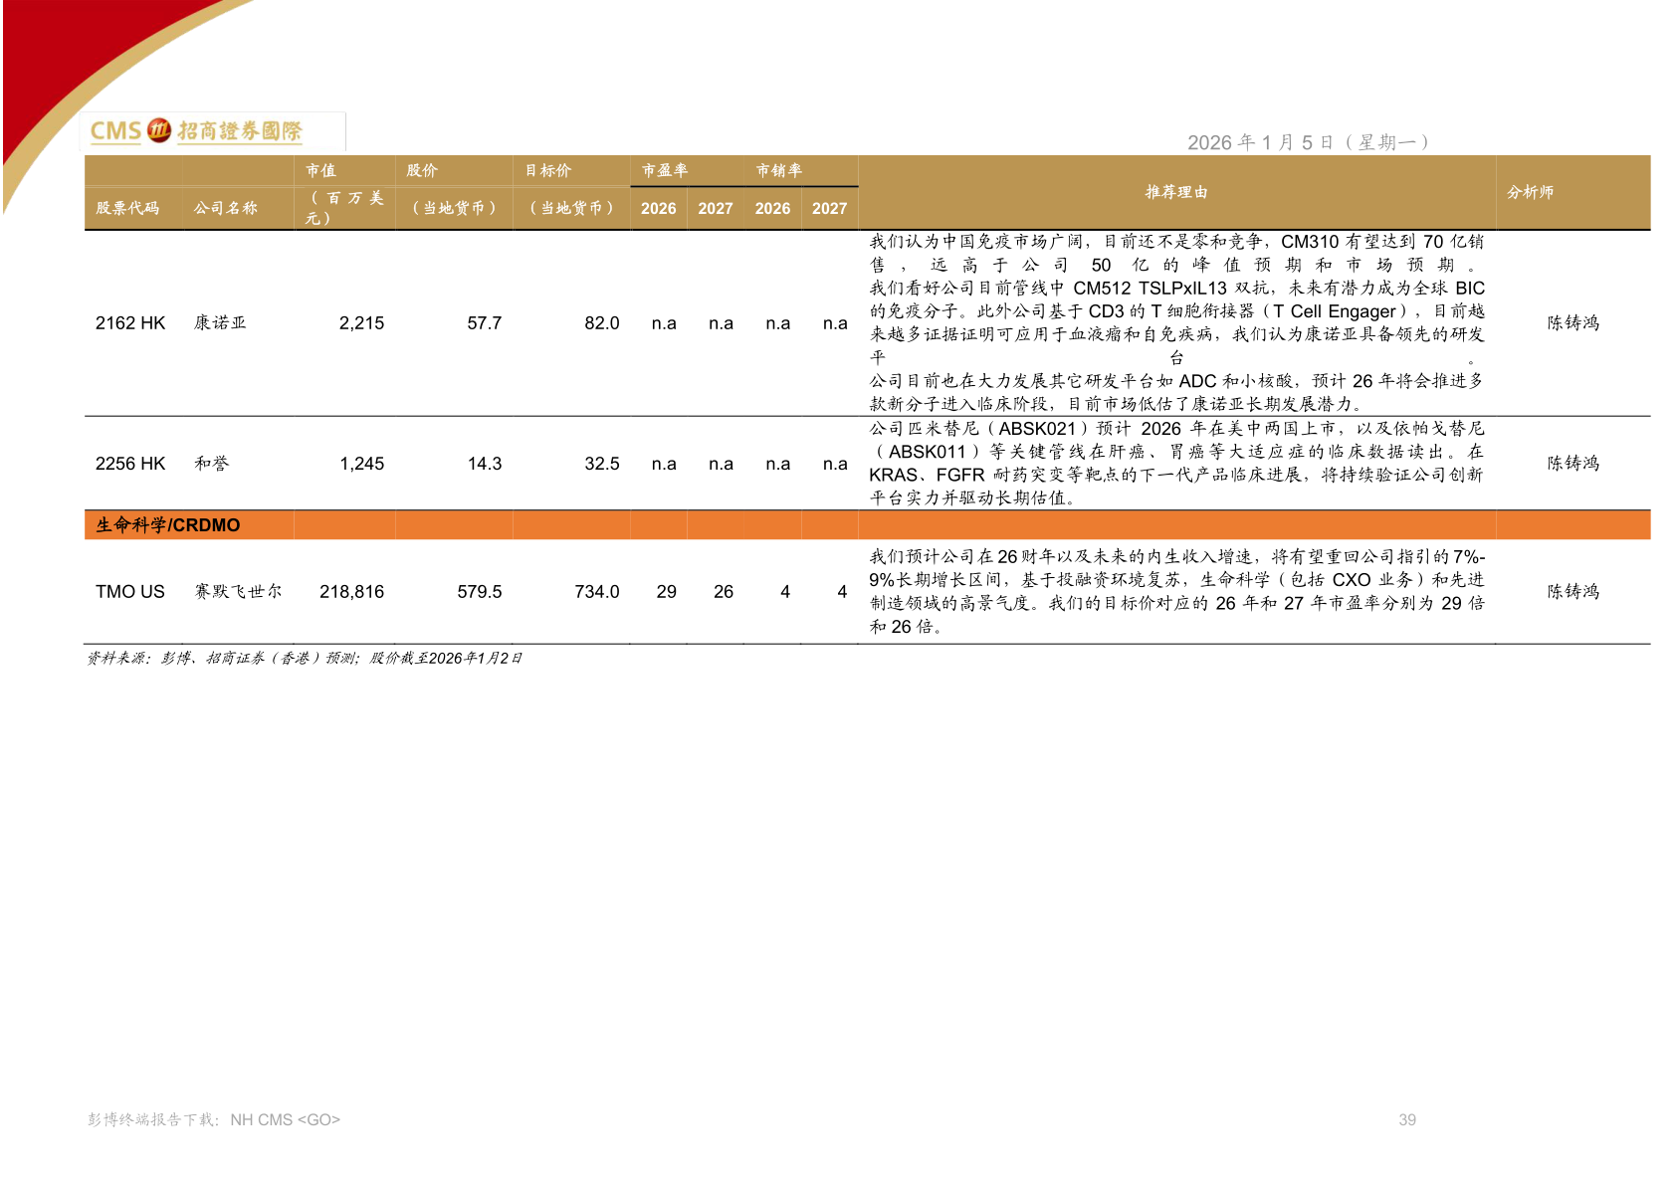This screenshot has width=1676, height=1186.
Task: Select the 股价 header
Action: (x=422, y=170)
